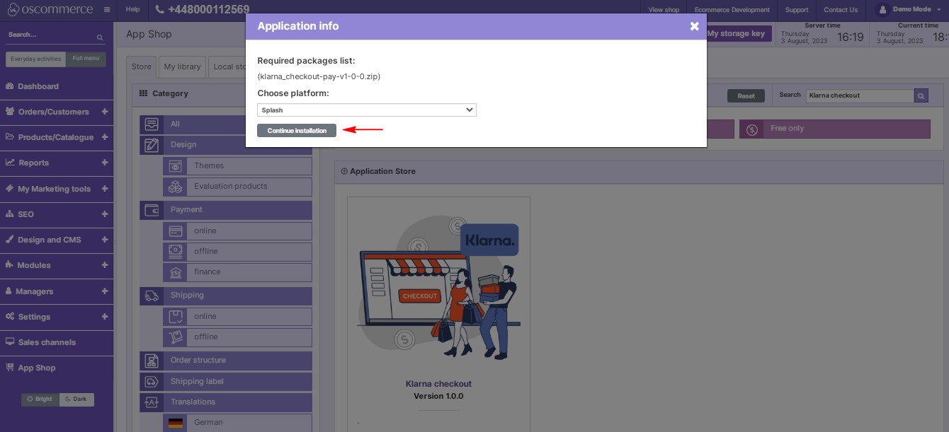Select the Evaluation products category row
This screenshot has width=949, height=432.
pos(237,187)
